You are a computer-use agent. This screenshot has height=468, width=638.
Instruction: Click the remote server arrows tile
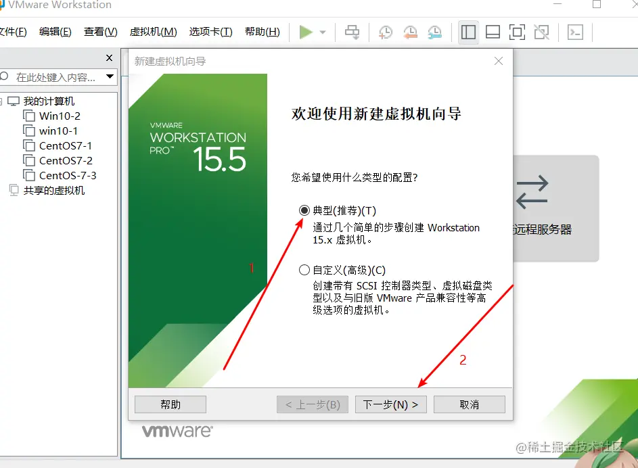tap(555, 208)
